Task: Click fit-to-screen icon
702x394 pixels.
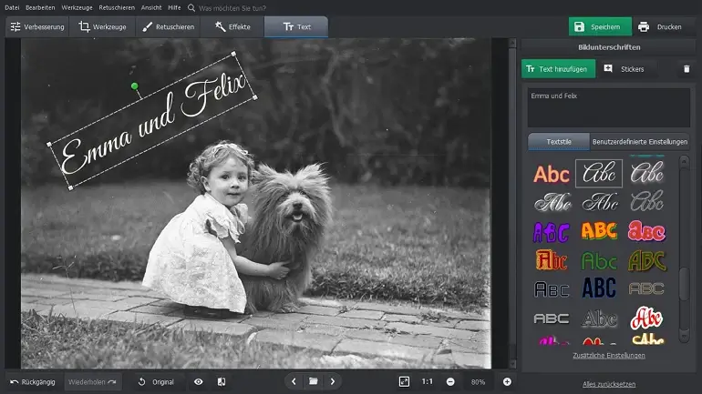Action: point(404,381)
